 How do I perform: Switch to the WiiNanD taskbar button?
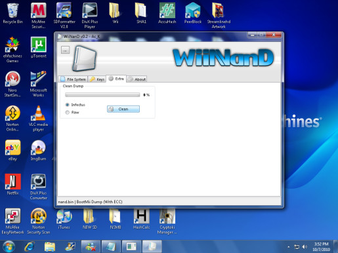pos(152,246)
